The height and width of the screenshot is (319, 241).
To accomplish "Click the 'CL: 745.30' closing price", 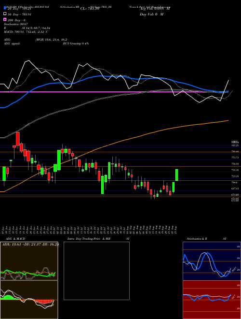I will pyautogui.click(x=90, y=9).
